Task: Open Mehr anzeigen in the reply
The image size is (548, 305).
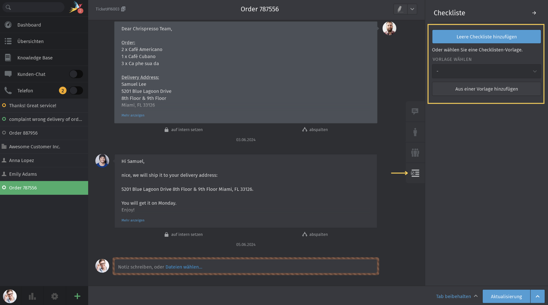Action: 133,220
